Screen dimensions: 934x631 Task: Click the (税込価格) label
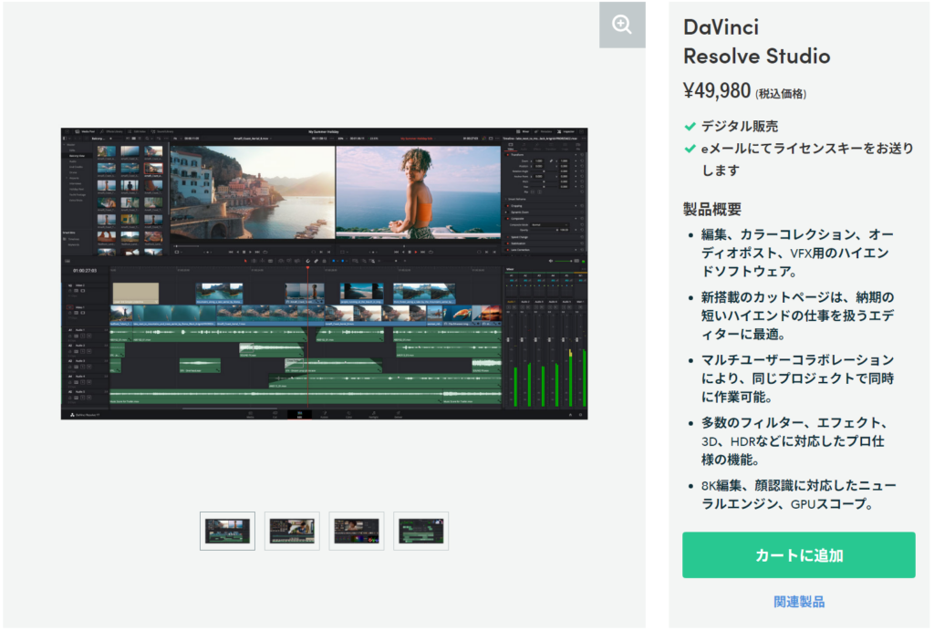click(781, 93)
